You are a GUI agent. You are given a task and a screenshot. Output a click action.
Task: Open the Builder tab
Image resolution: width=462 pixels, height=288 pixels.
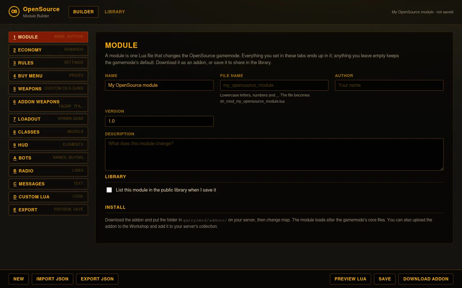[x=83, y=12]
